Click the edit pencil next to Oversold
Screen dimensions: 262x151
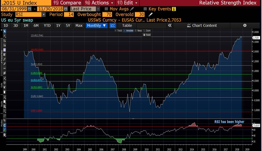[151, 14]
